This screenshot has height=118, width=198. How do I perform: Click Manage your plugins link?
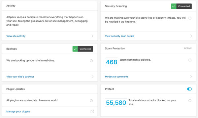coord(18,111)
